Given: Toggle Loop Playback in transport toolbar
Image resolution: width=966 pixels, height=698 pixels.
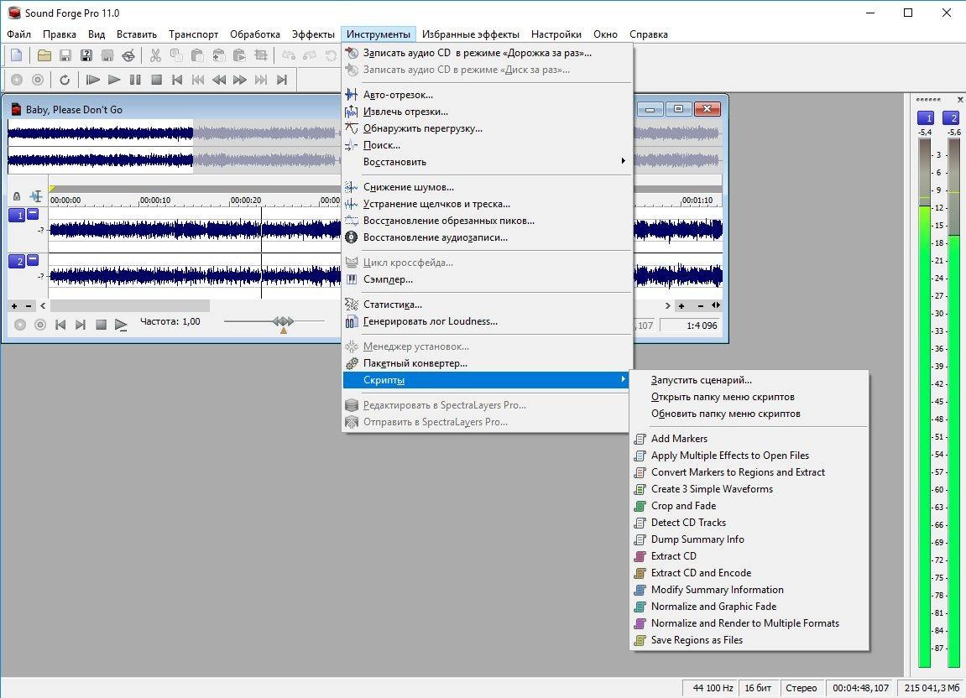Looking at the screenshot, I should (x=65, y=80).
